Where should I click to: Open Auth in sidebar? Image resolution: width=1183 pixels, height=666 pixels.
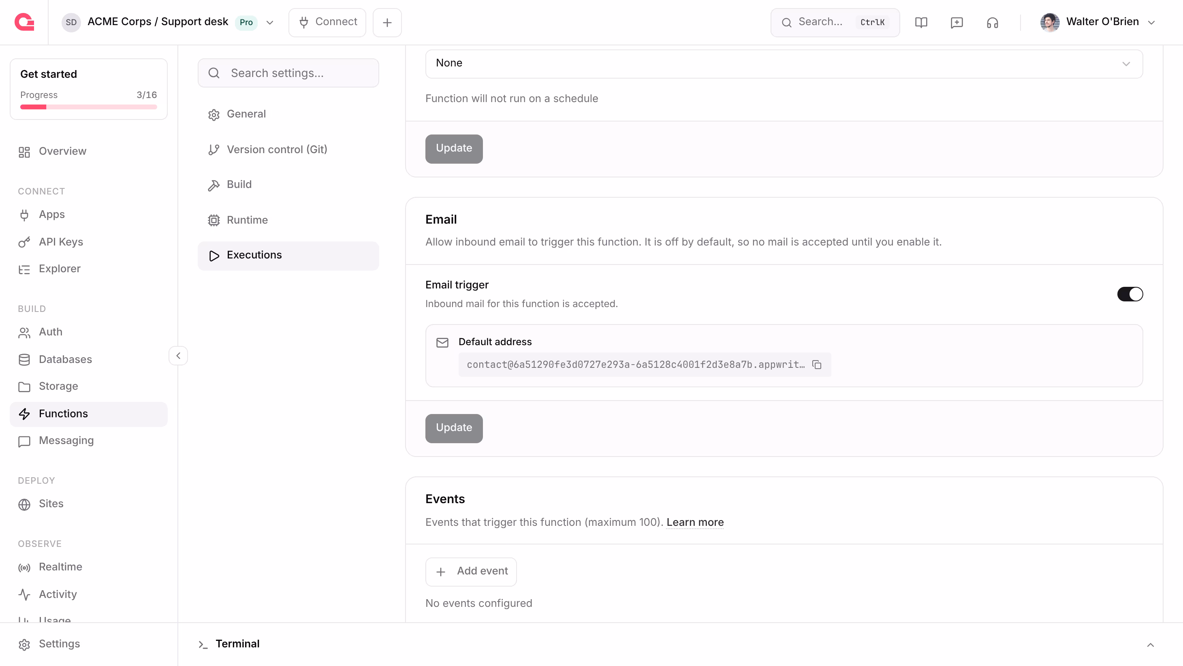pyautogui.click(x=89, y=332)
